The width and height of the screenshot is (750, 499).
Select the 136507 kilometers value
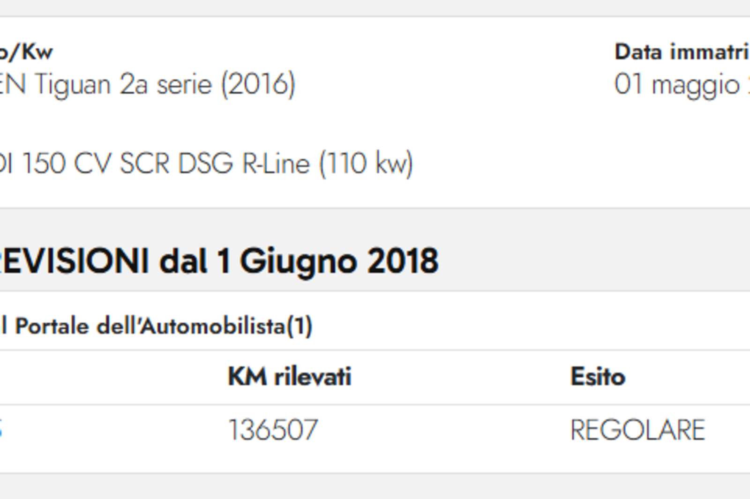coord(273,430)
